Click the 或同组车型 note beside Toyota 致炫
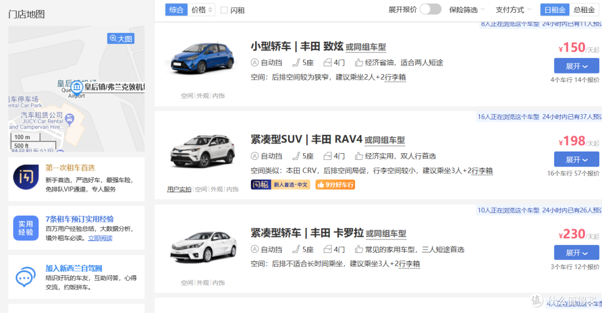 coord(366,47)
